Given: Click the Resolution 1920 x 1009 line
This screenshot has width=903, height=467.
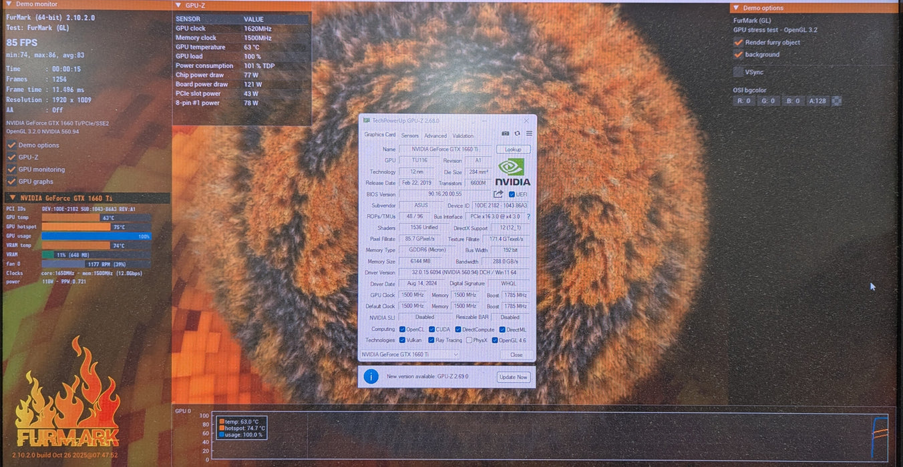Looking at the screenshot, I should (49, 100).
